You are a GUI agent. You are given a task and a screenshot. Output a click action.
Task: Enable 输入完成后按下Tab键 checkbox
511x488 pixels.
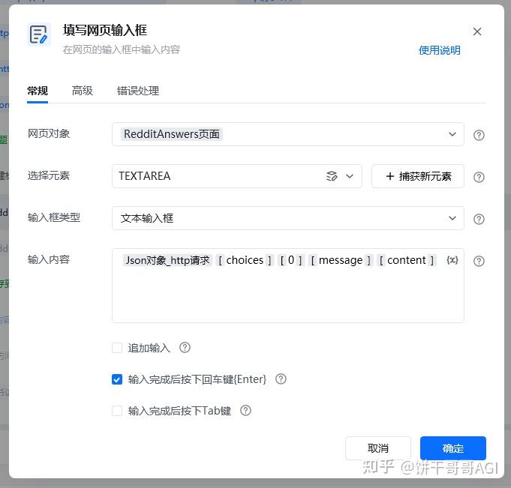point(117,411)
